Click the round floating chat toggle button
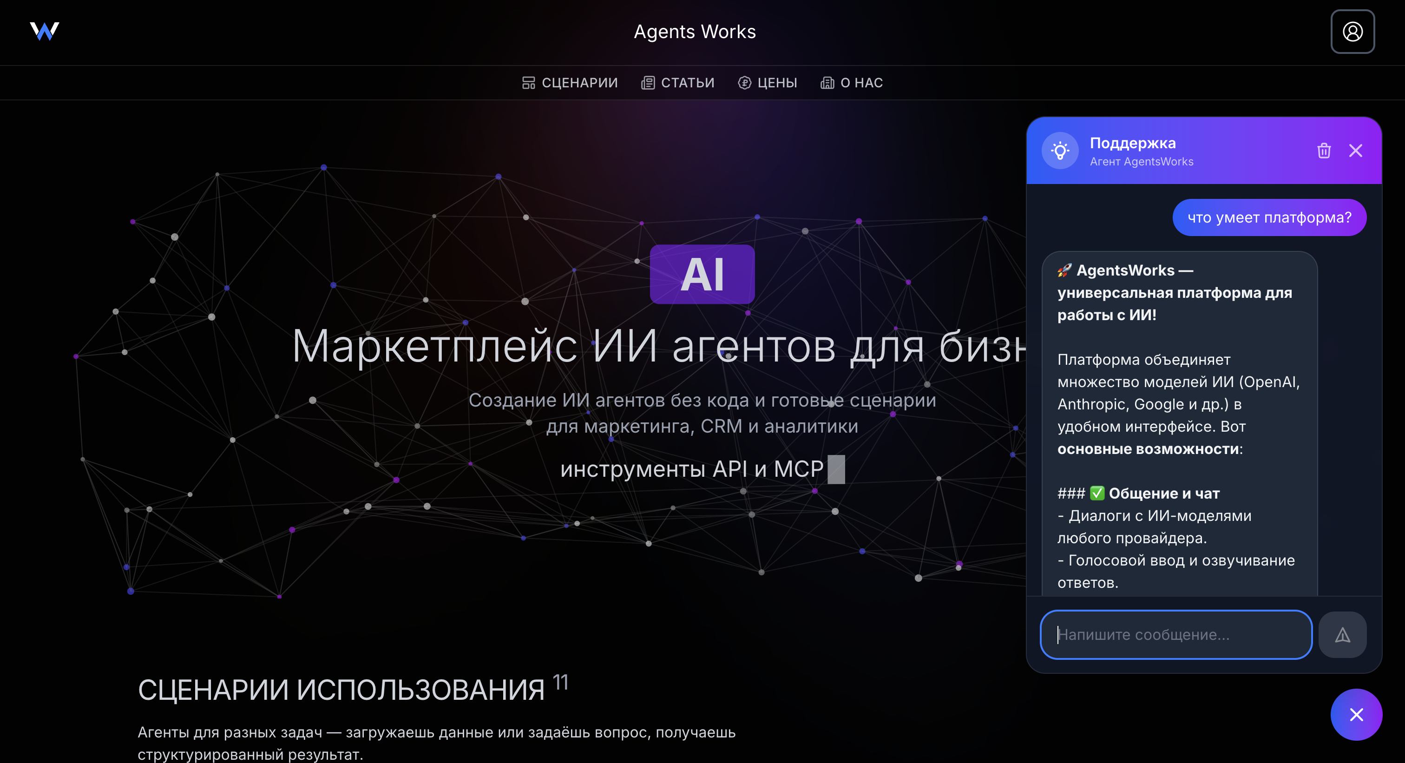The image size is (1405, 763). 1356,715
